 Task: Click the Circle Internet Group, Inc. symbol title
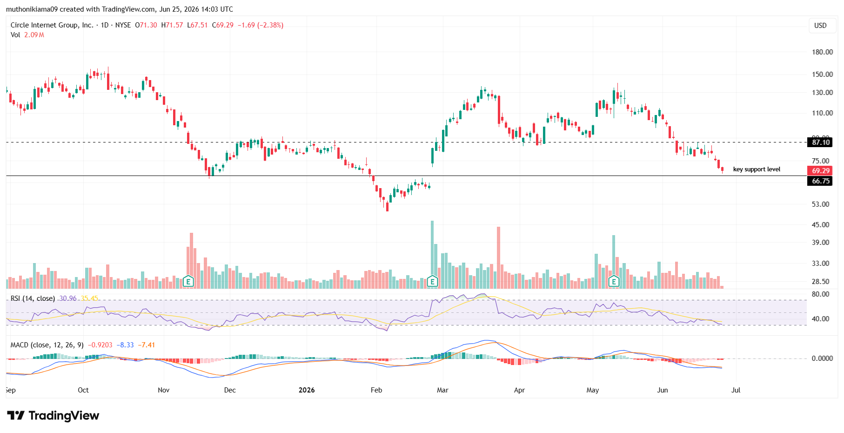[52, 25]
